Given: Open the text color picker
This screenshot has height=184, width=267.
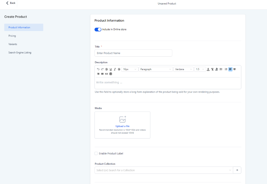Looking at the screenshot, I should point(208,69).
